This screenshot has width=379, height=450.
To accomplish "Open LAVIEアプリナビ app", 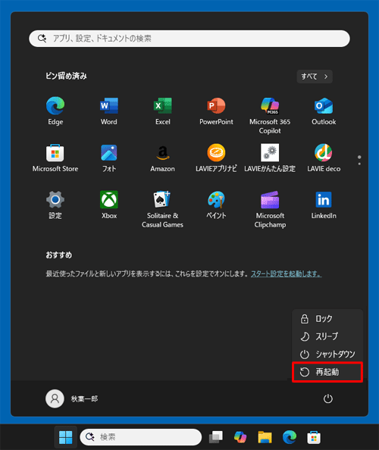I will point(216,158).
